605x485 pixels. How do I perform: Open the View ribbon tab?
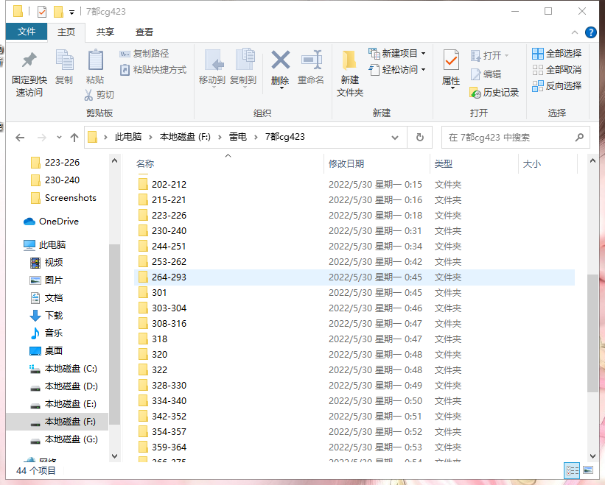(x=144, y=32)
